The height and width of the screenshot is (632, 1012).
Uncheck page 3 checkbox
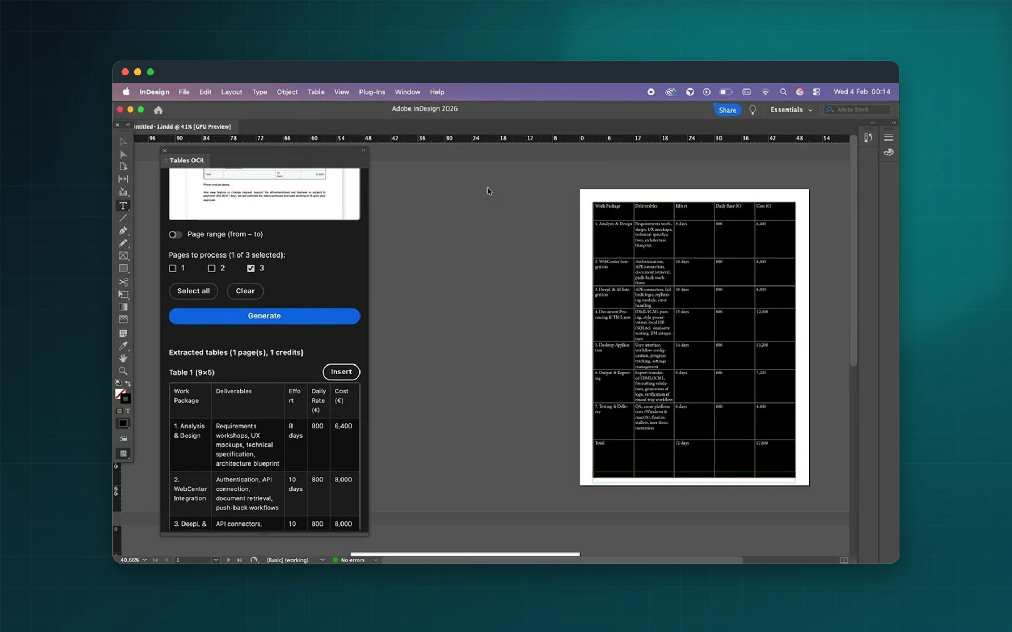250,269
